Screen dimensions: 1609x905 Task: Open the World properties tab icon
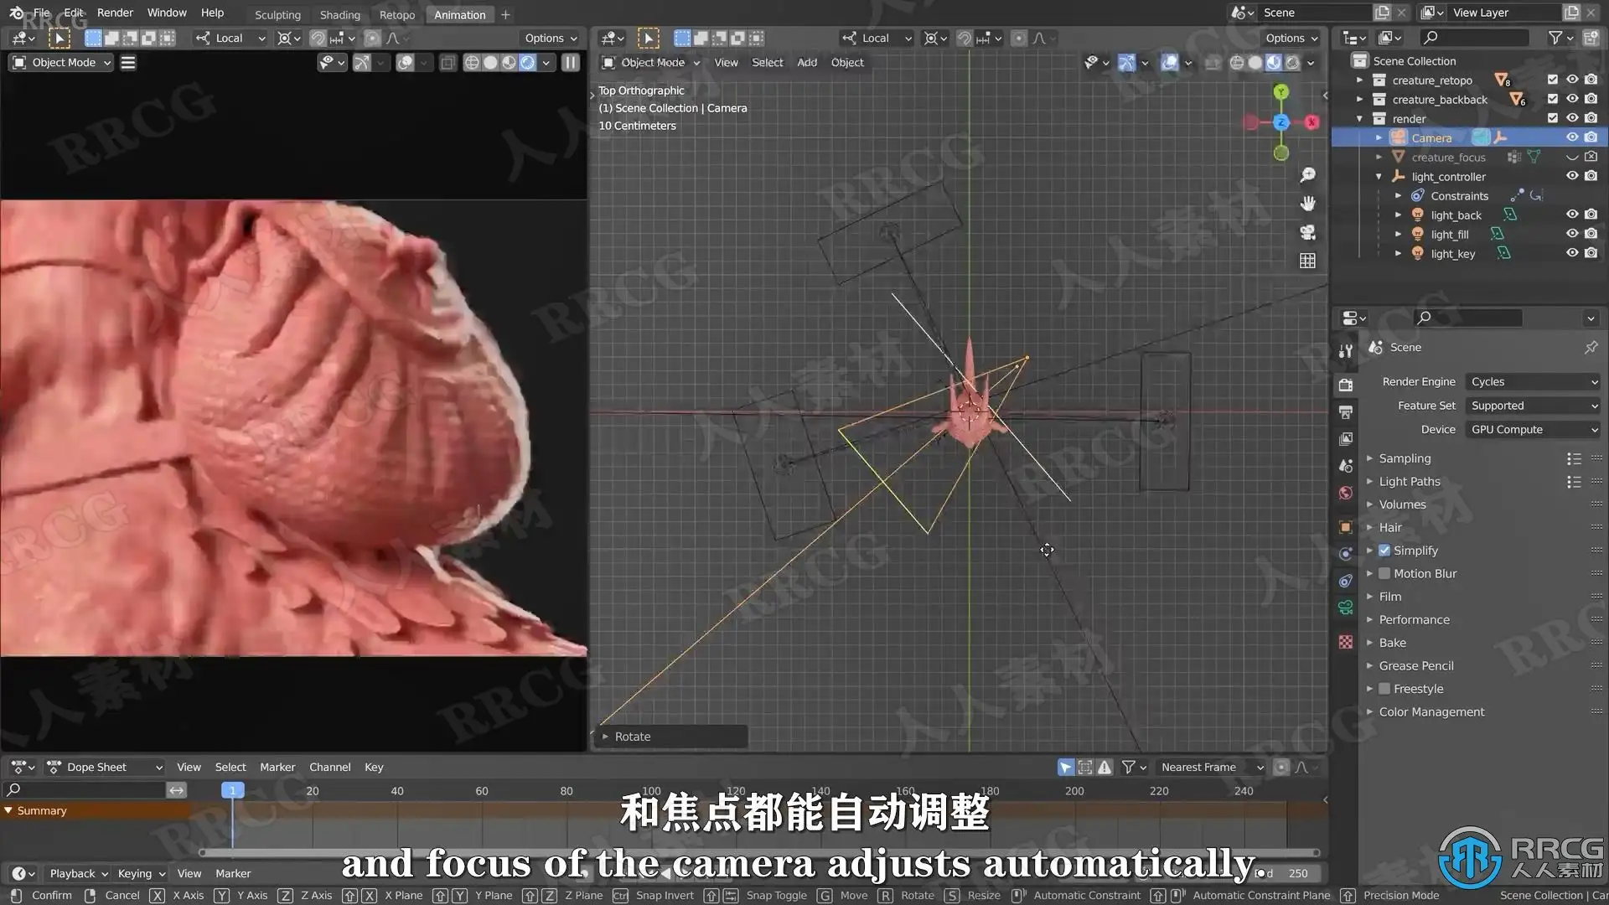click(1346, 493)
